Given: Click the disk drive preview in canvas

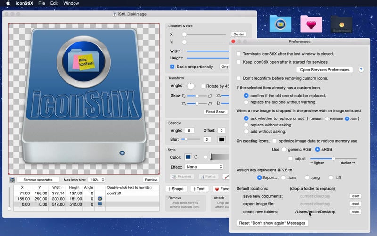Looking at the screenshot, I should (x=84, y=96).
